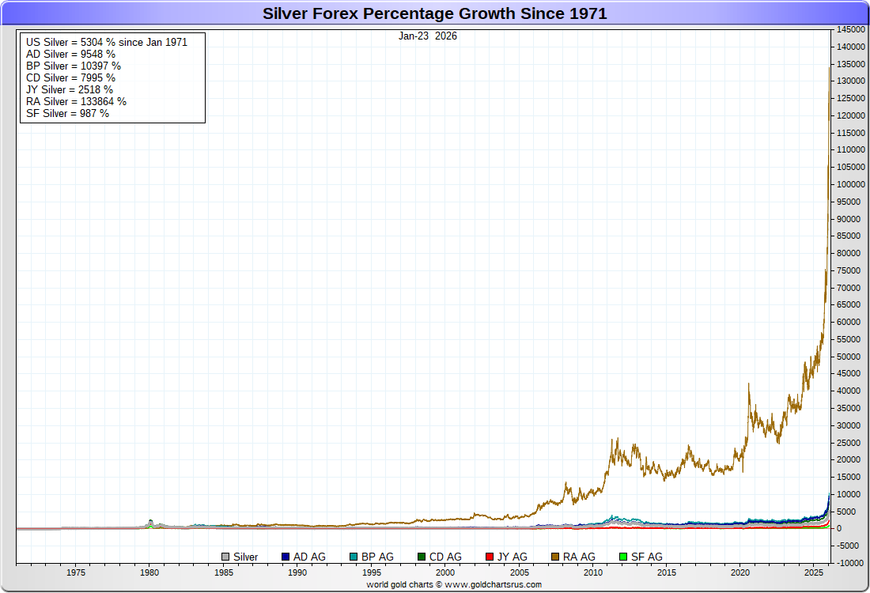Click the Jan-23 2026 date label
This screenshot has width=870, height=593.
[427, 36]
